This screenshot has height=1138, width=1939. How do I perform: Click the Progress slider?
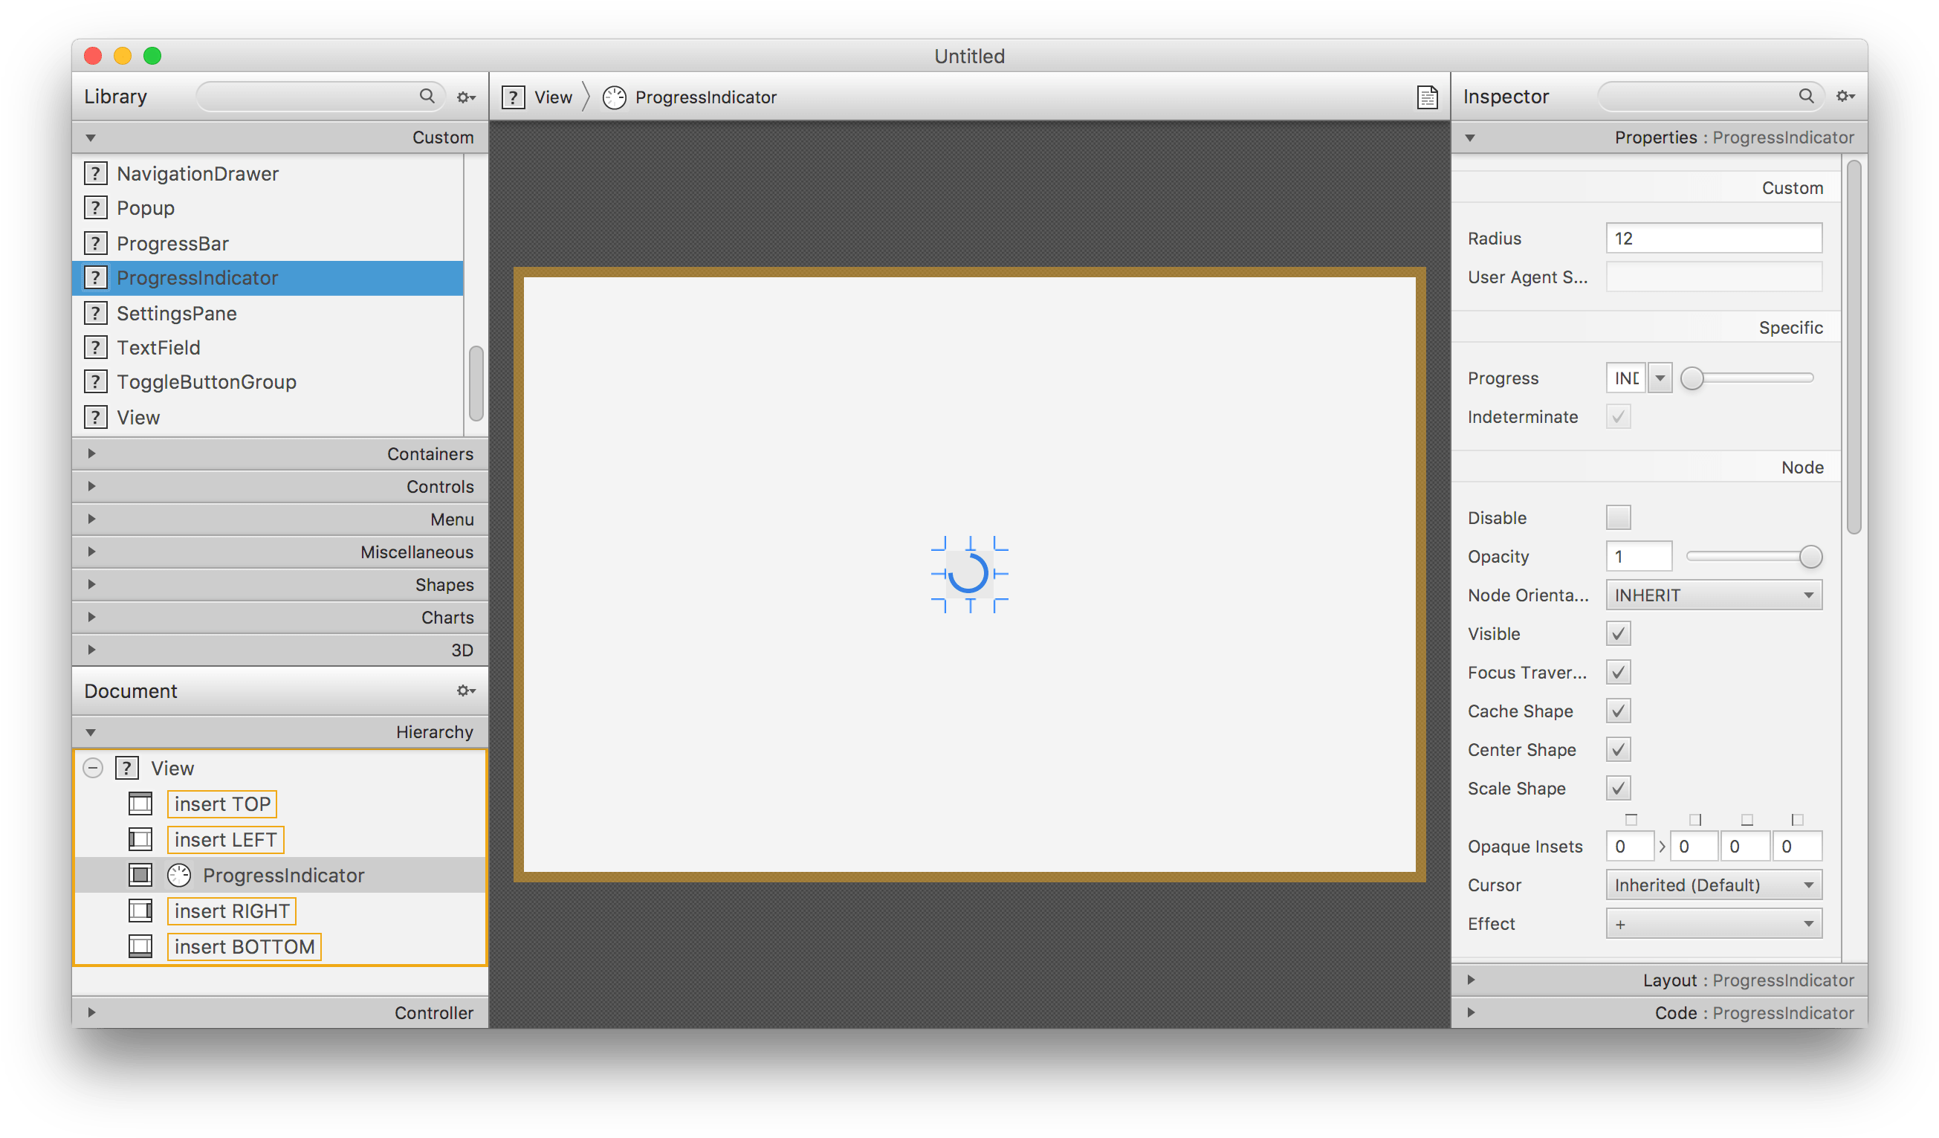point(1747,378)
